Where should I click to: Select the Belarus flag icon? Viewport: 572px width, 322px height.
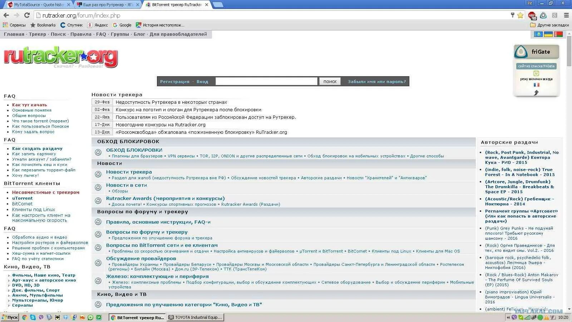558,34
